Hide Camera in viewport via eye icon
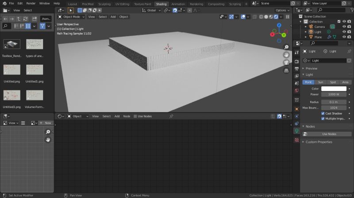This screenshot has width=354, height=198. pos(344,26)
